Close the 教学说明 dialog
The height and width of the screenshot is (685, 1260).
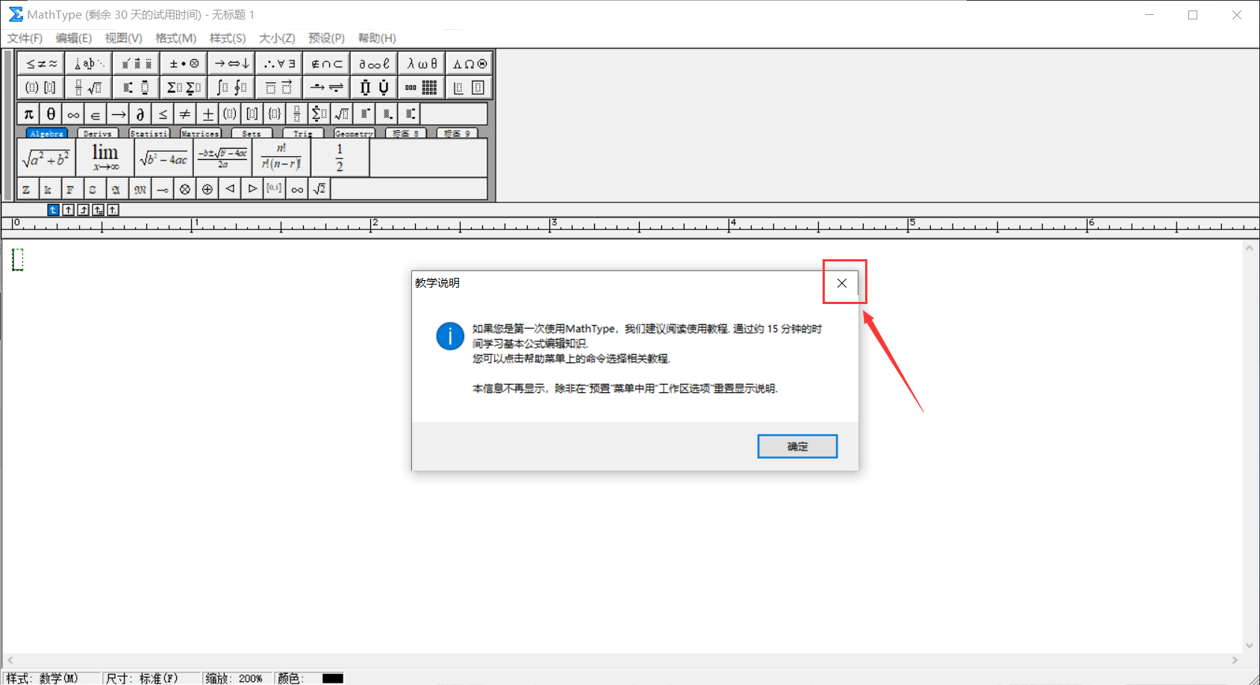point(842,283)
